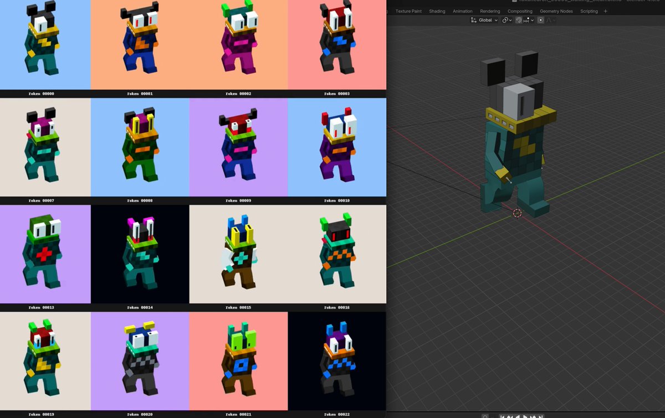Click the 'Token 00008' caption label
This screenshot has height=418, width=665.
point(140,200)
